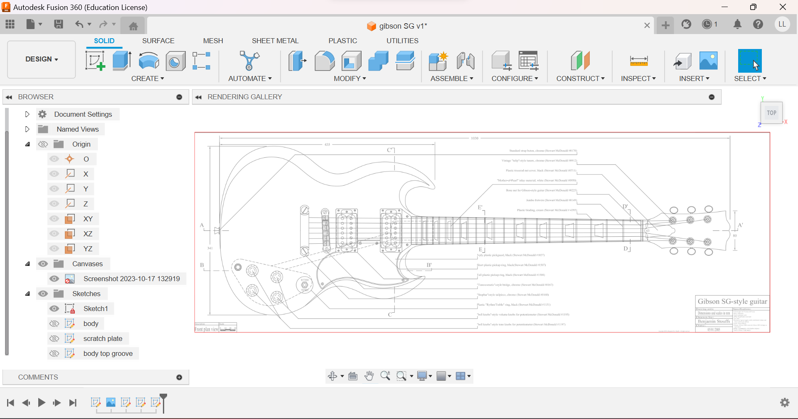The height and width of the screenshot is (419, 798).
Task: Click the Select tool icon
Action: 750,61
